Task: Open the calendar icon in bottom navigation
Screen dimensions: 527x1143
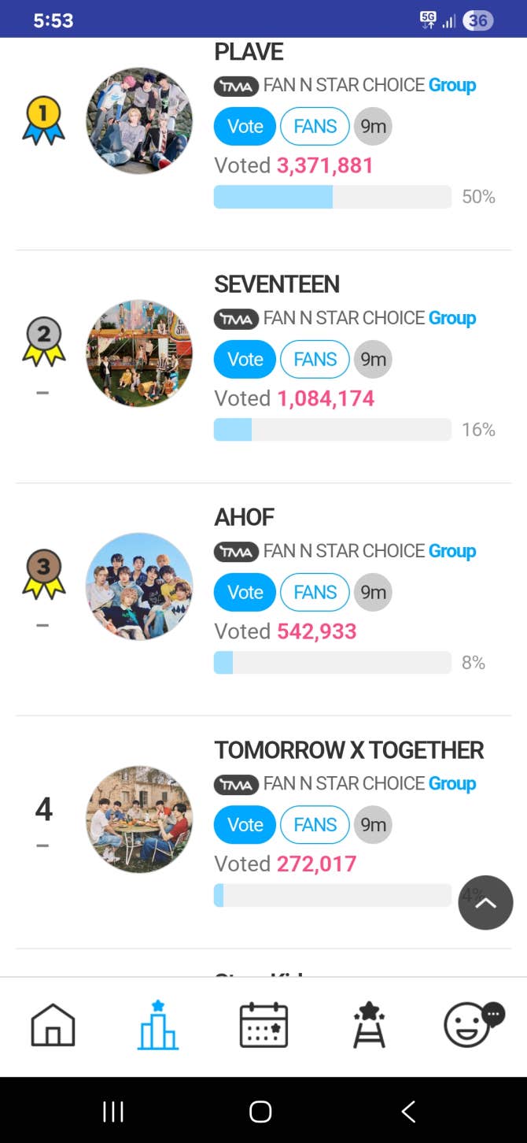Action: [x=263, y=1026]
